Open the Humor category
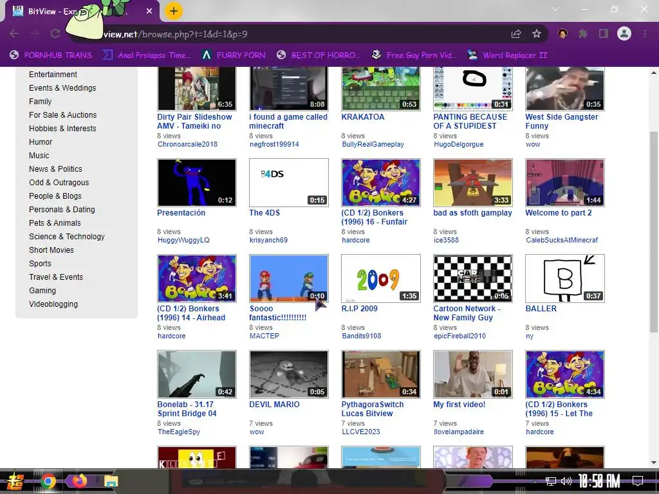Viewport: 659px width, 494px height. 41,142
